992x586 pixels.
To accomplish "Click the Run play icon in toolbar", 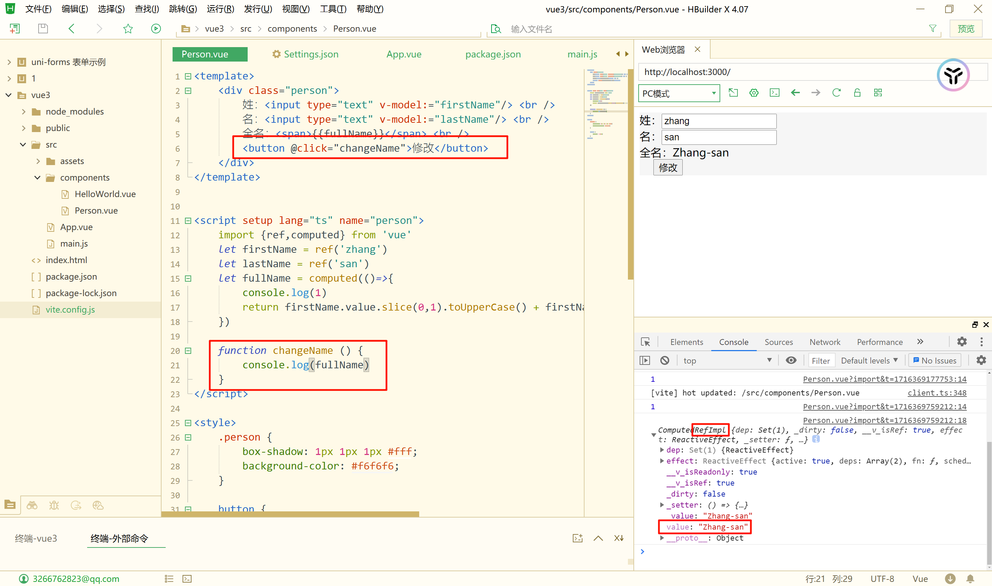I will click(x=156, y=29).
